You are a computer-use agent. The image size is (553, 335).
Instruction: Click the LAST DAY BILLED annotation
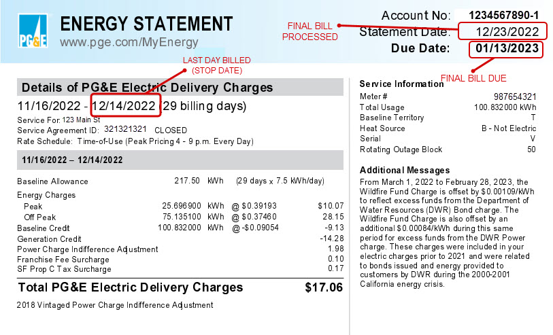[216, 65]
